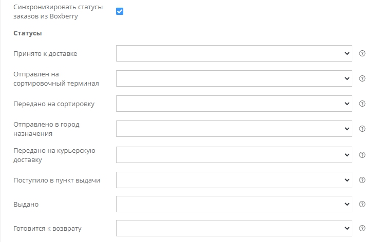Choose a status in the Выдано dropdown

(234, 204)
